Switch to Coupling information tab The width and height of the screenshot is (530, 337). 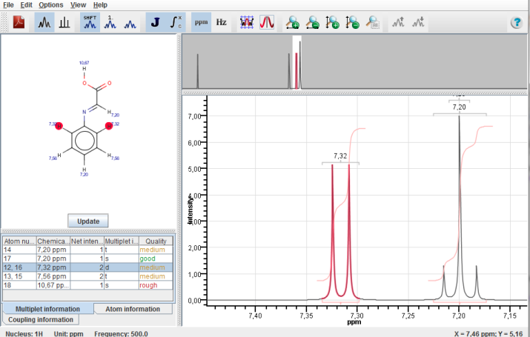click(41, 319)
